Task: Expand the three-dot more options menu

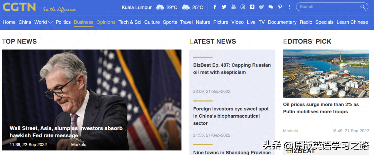Action: click(x=289, y=7)
